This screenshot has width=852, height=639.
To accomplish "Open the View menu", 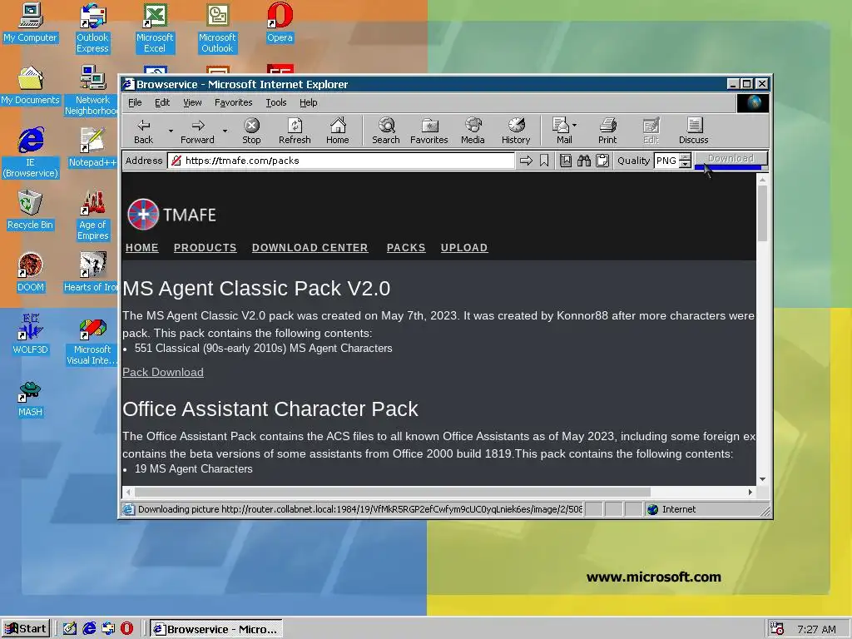I will 192,102.
